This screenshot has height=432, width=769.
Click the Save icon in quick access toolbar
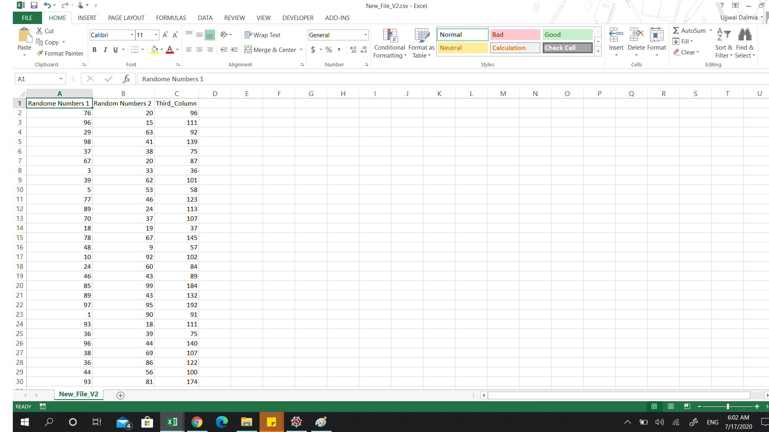tap(34, 6)
